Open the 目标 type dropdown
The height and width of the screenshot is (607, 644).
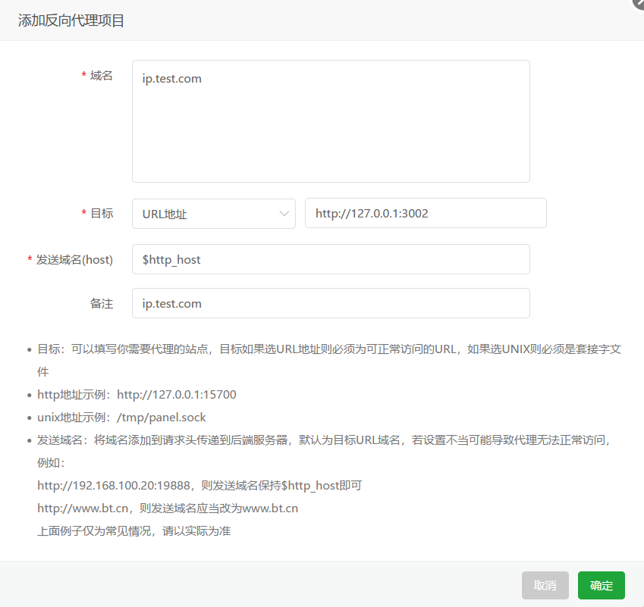point(212,213)
